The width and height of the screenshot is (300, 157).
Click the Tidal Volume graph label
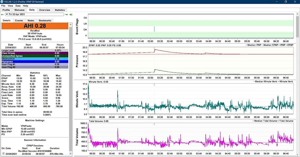pos(77,137)
